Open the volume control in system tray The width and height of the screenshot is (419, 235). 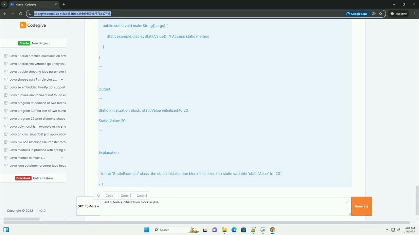pos(398,230)
